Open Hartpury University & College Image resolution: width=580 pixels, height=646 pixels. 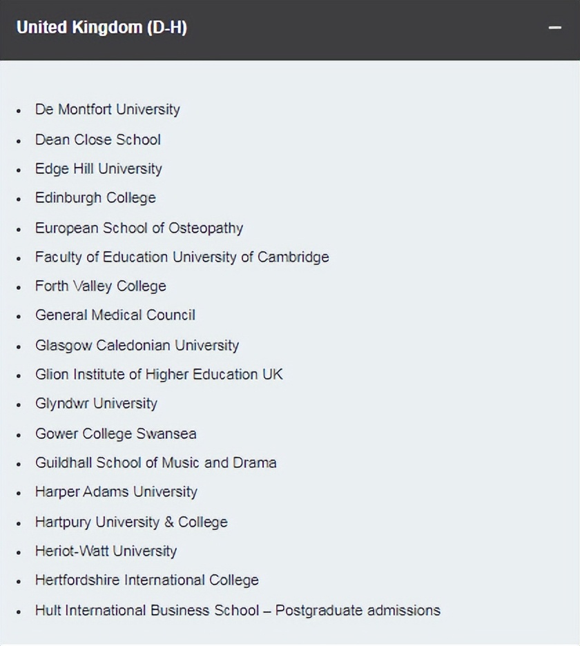pyautogui.click(x=131, y=522)
